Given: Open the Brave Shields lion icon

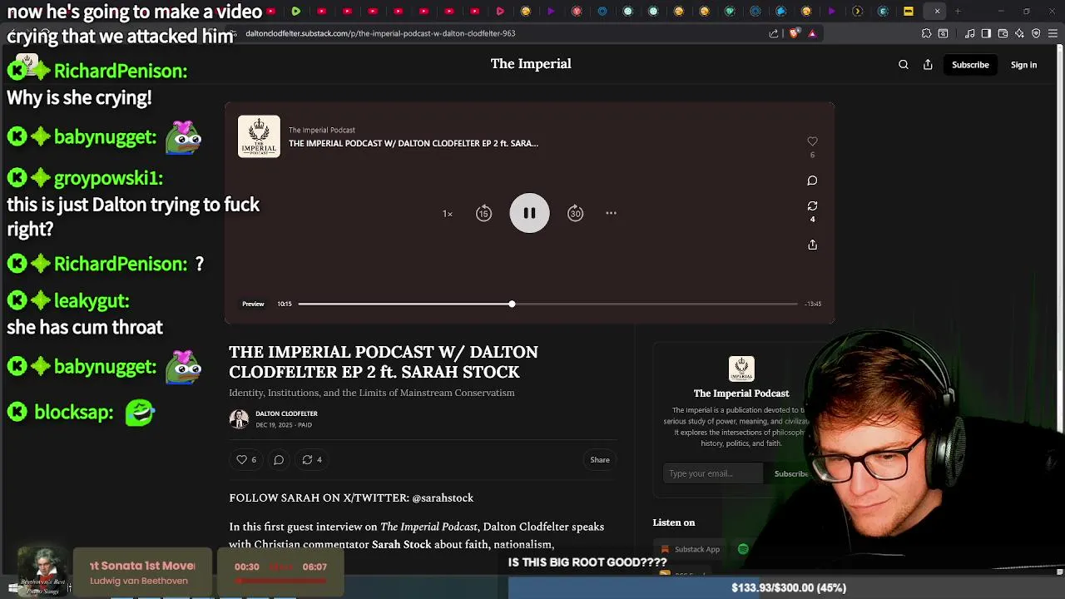Looking at the screenshot, I should [x=794, y=33].
